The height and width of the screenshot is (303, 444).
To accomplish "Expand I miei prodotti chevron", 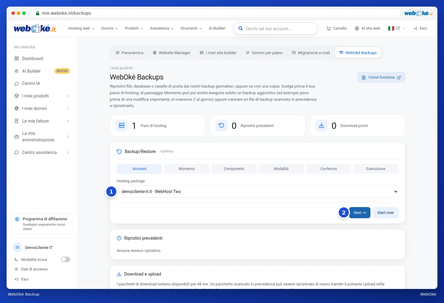I will pos(68,96).
